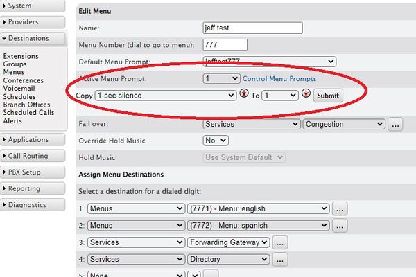The height and width of the screenshot is (277, 416).
Task: Click ellipsis button next to Directory
Action: 279,260
